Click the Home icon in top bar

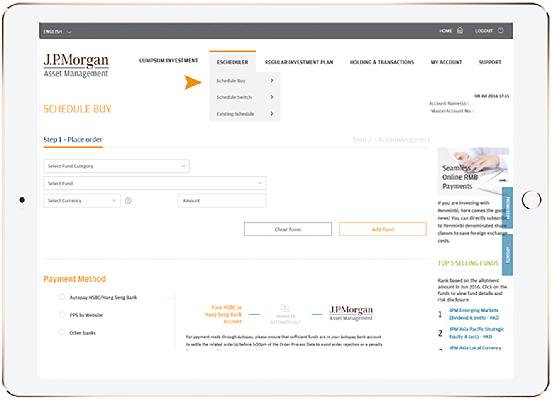460,30
